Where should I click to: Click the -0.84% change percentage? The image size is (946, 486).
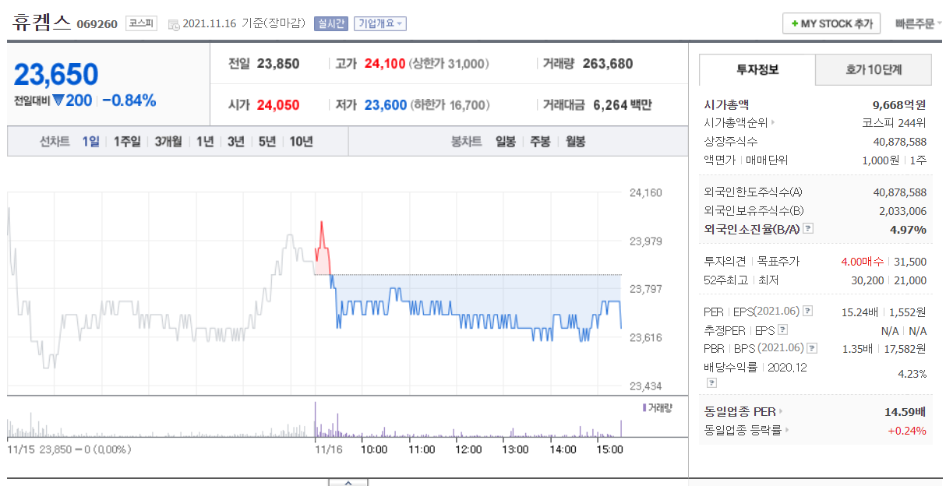[x=129, y=100]
